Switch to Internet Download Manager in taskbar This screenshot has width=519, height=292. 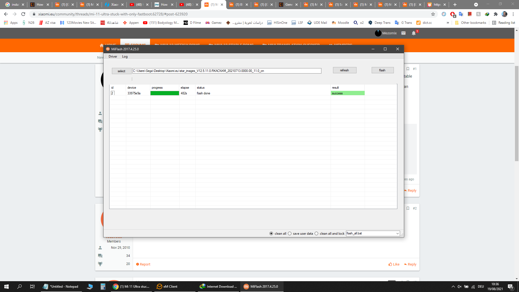218,287
